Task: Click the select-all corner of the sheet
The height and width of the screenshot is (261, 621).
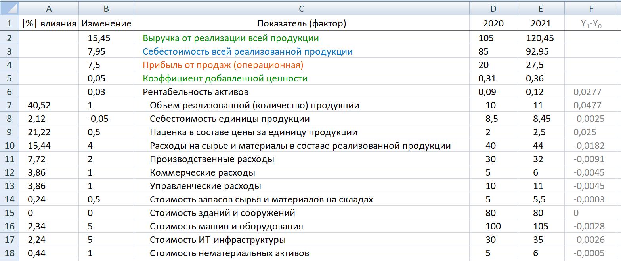Action: [x=10, y=8]
